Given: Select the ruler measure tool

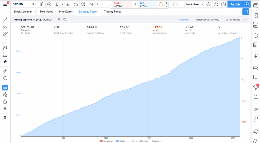Looking at the screenshot, I should click(x=5, y=71).
